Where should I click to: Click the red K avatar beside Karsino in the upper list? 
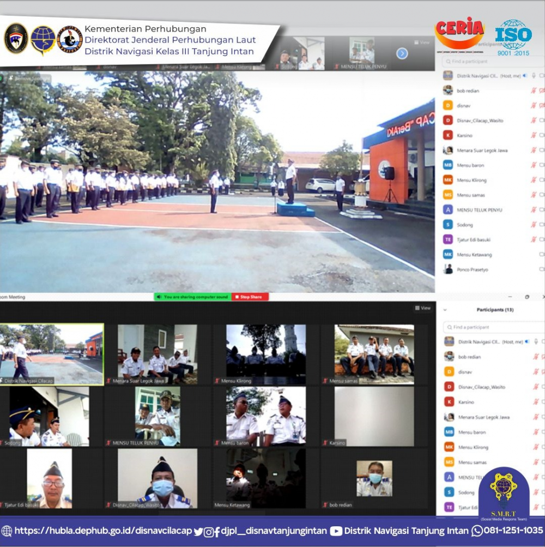point(447,135)
